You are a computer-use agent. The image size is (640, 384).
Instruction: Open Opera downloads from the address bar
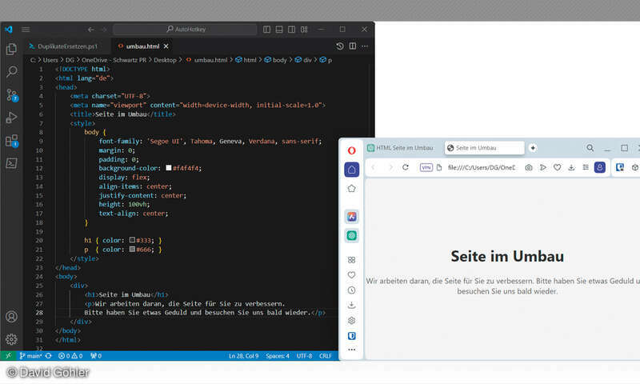pos(571,167)
